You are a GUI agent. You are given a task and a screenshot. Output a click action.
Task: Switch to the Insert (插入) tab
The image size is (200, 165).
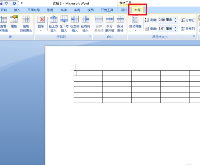tap(17, 10)
